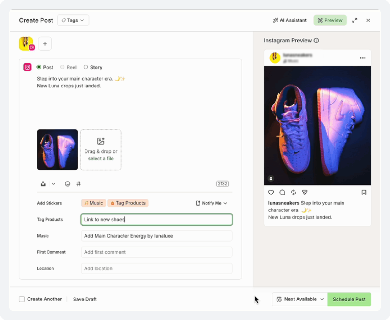Toggle the Preview panel button
390x320 pixels.
tap(330, 20)
